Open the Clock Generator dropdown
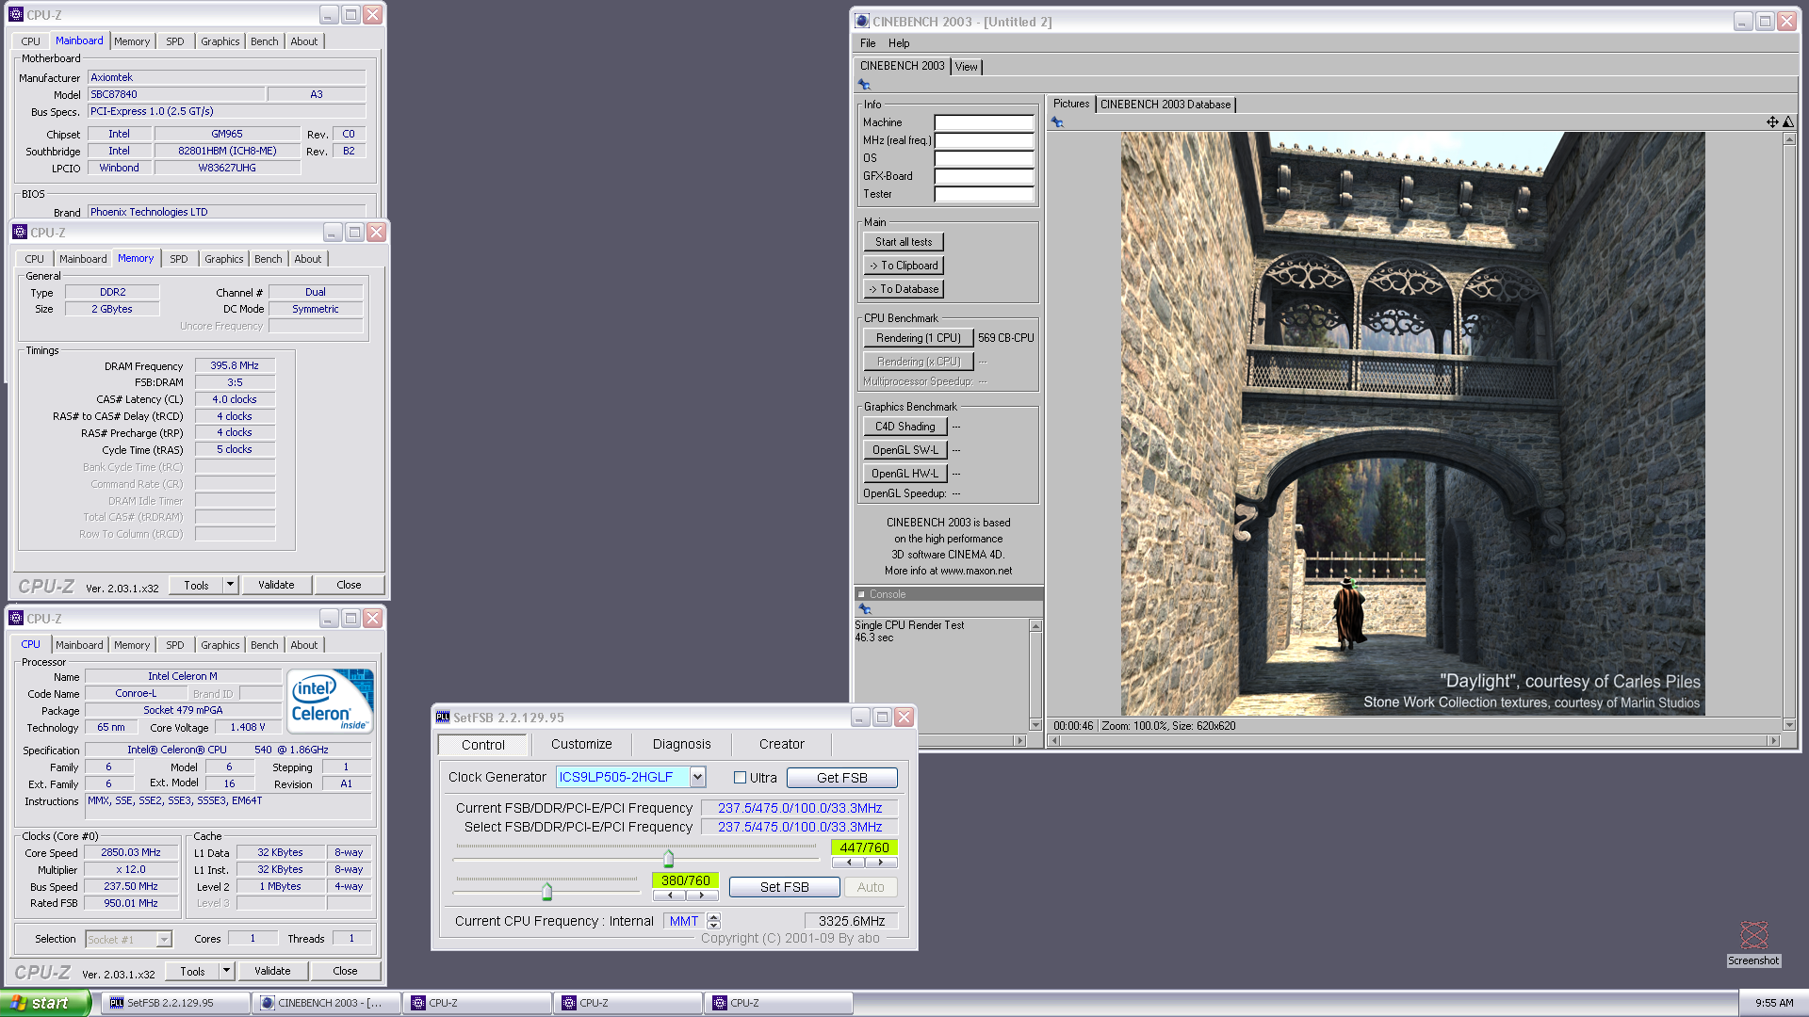The width and height of the screenshot is (1809, 1017). [x=697, y=777]
